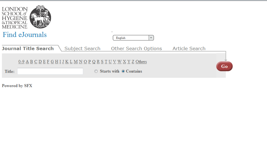The image size is (267, 149).
Task: Browse journals under letter Z
Action: [x=133, y=62]
